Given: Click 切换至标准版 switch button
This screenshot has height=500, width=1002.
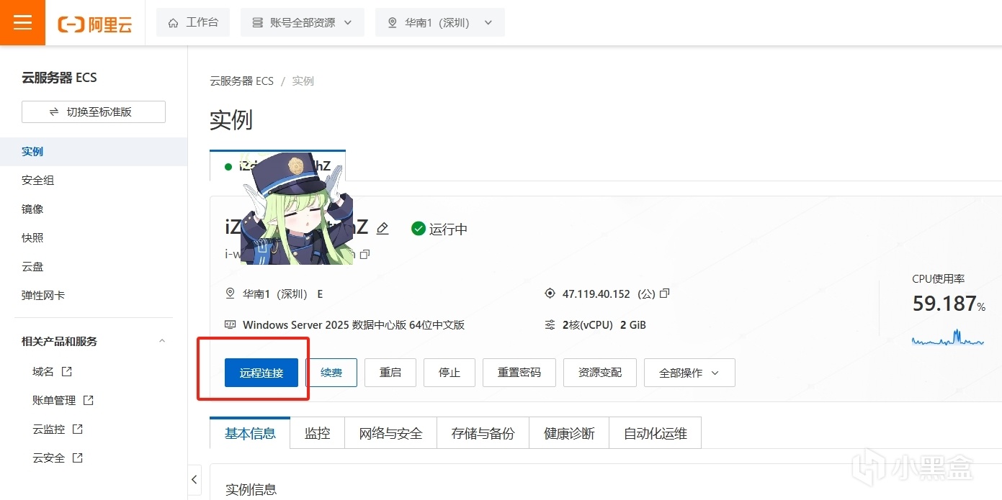Looking at the screenshot, I should (94, 112).
